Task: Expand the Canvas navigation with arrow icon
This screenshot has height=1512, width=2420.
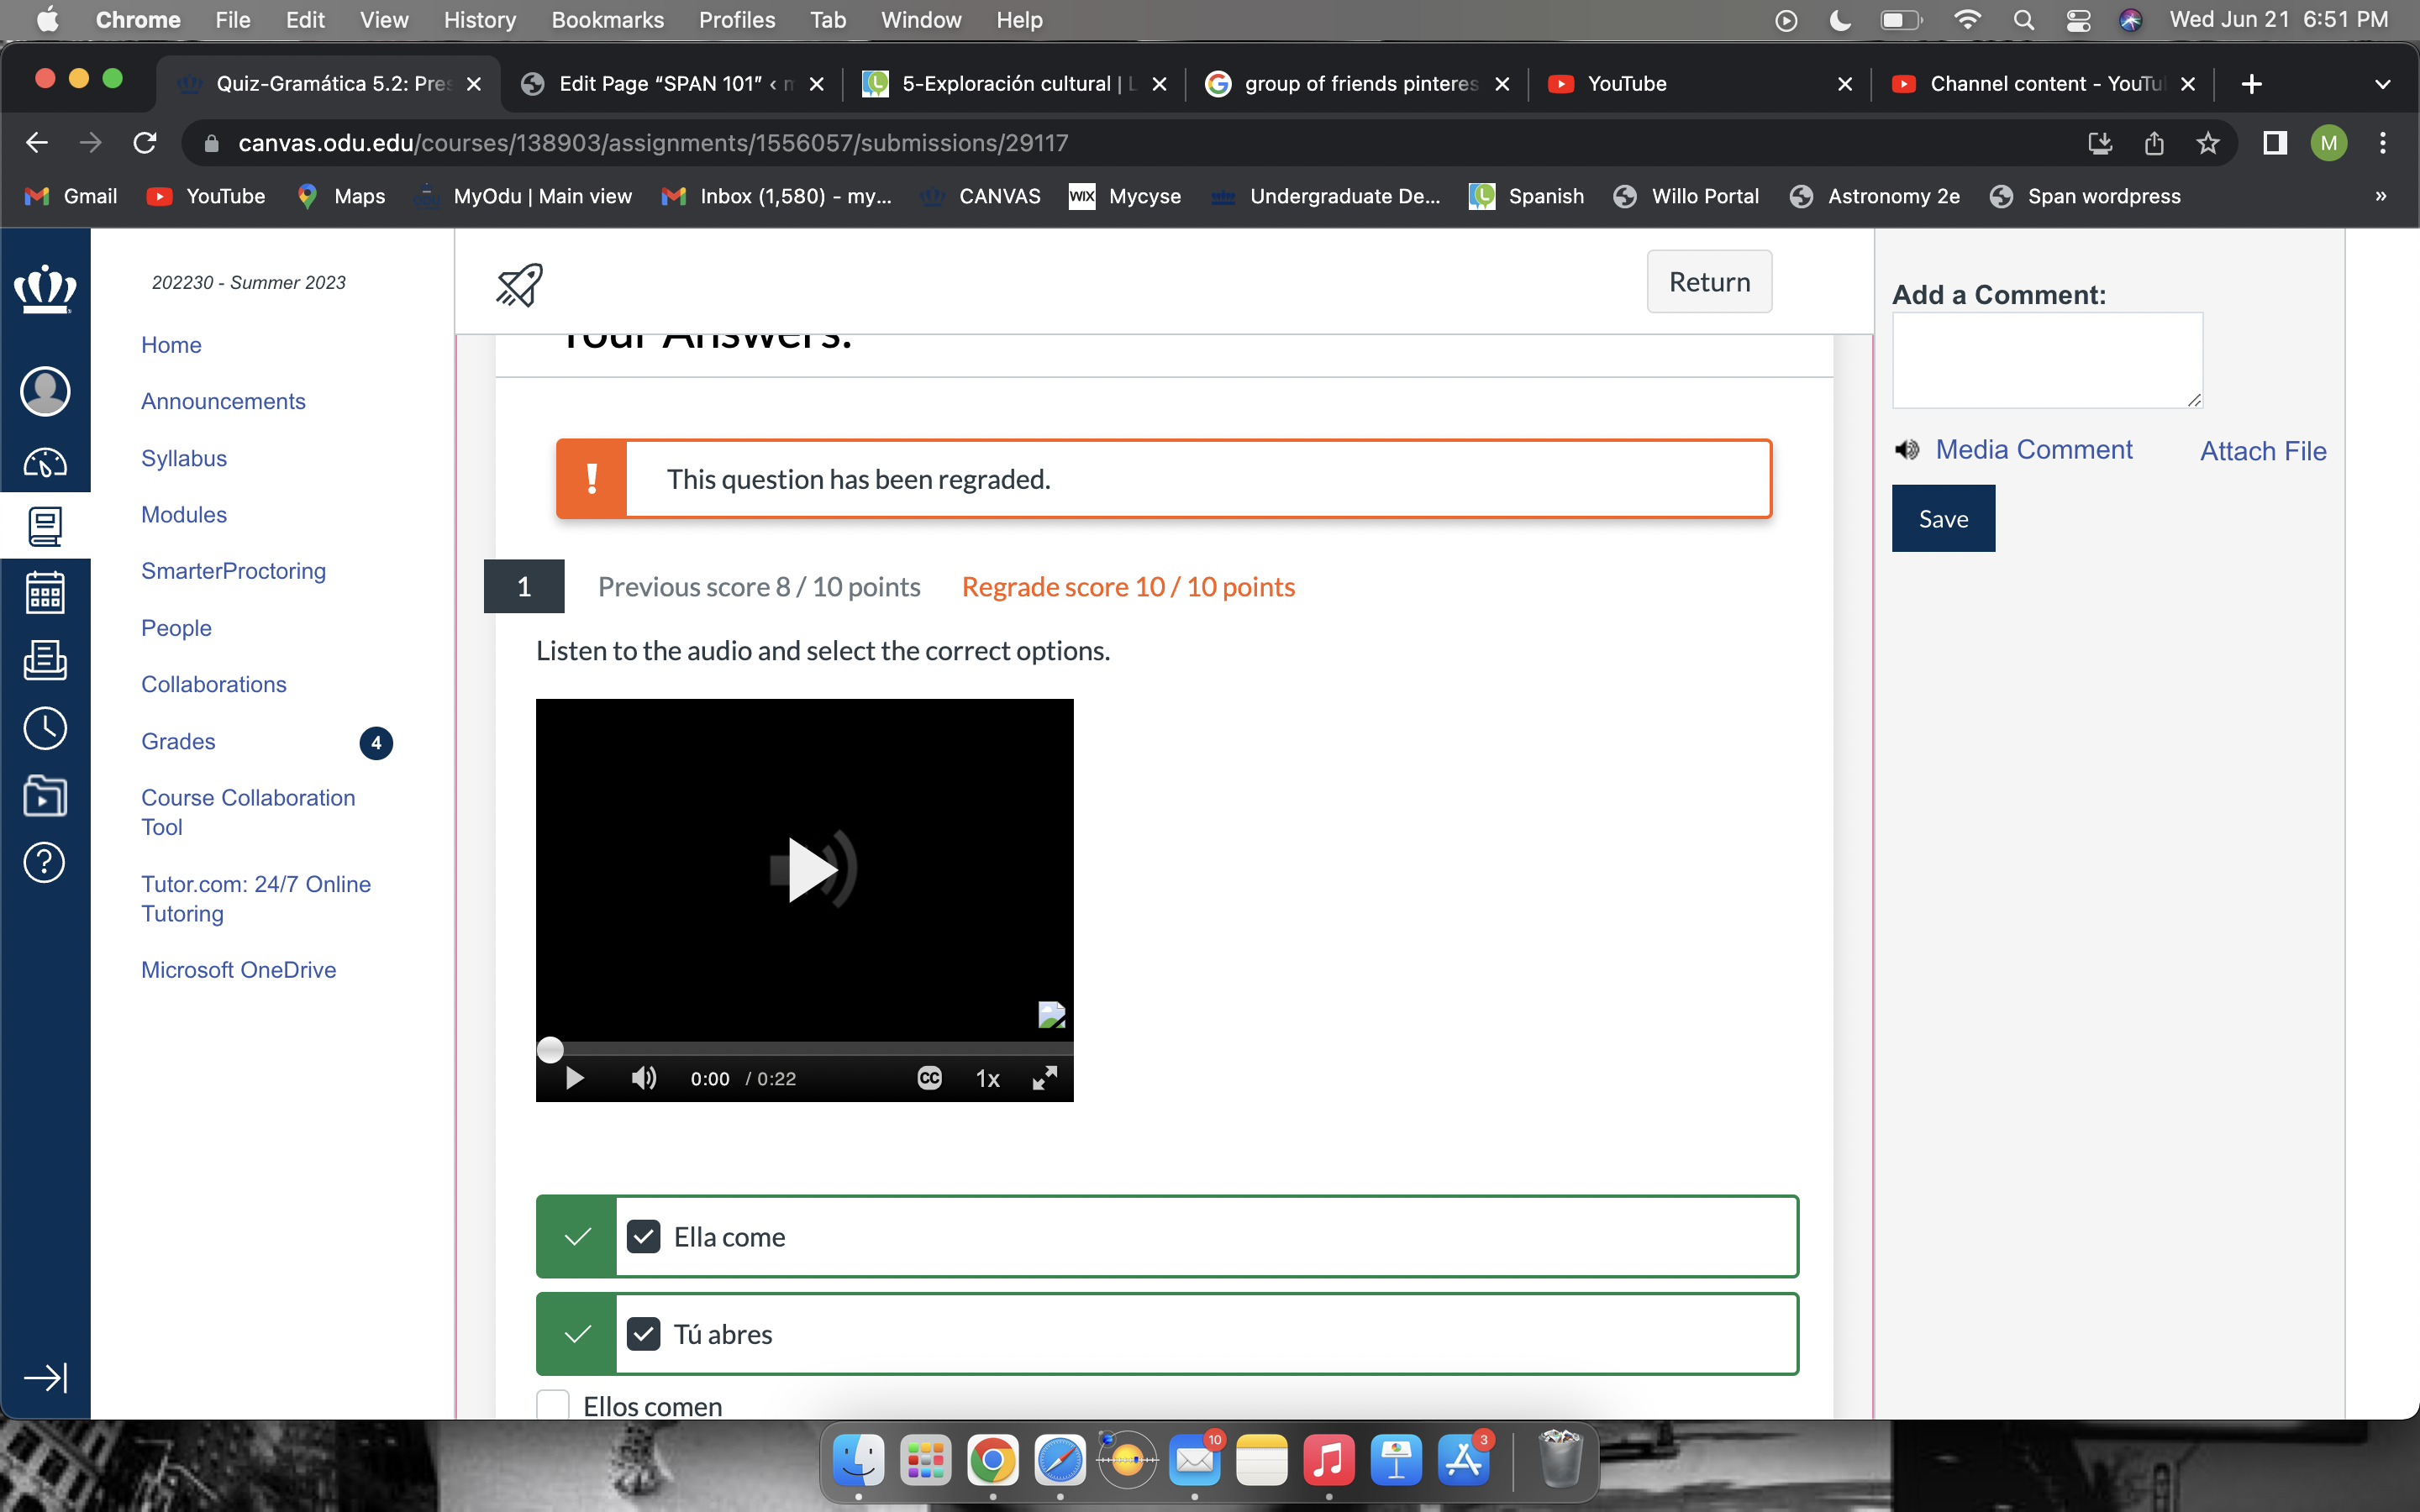Action: 45,1377
